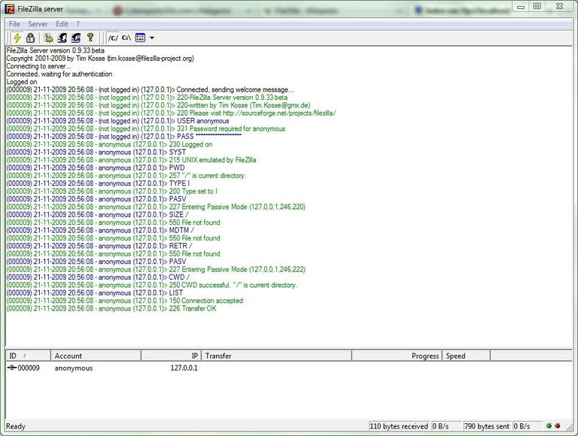Open the Server menu

click(x=38, y=24)
